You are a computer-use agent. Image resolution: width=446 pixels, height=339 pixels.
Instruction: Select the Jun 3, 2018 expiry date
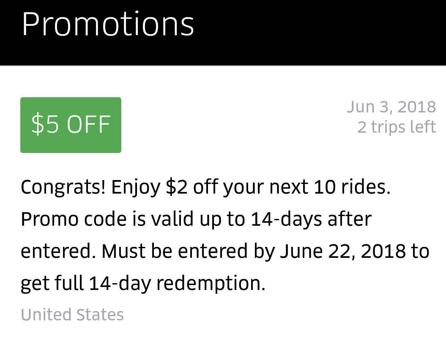391,107
